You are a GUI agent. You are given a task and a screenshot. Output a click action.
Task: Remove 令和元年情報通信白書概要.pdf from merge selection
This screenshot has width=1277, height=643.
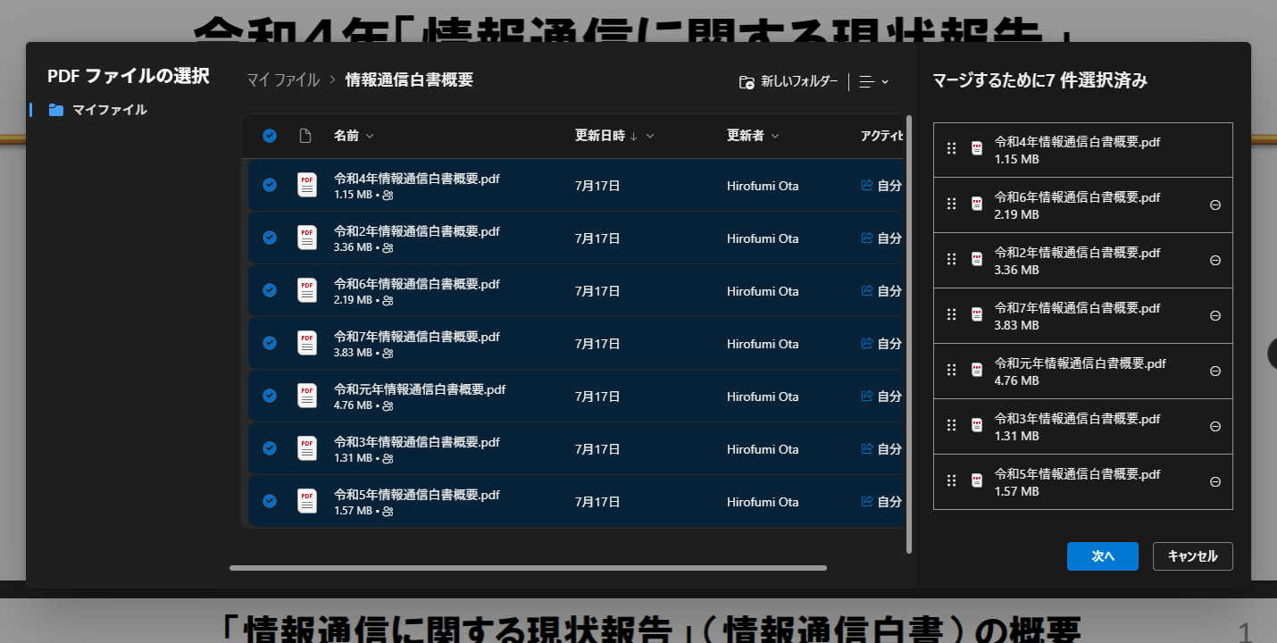pyautogui.click(x=1214, y=371)
